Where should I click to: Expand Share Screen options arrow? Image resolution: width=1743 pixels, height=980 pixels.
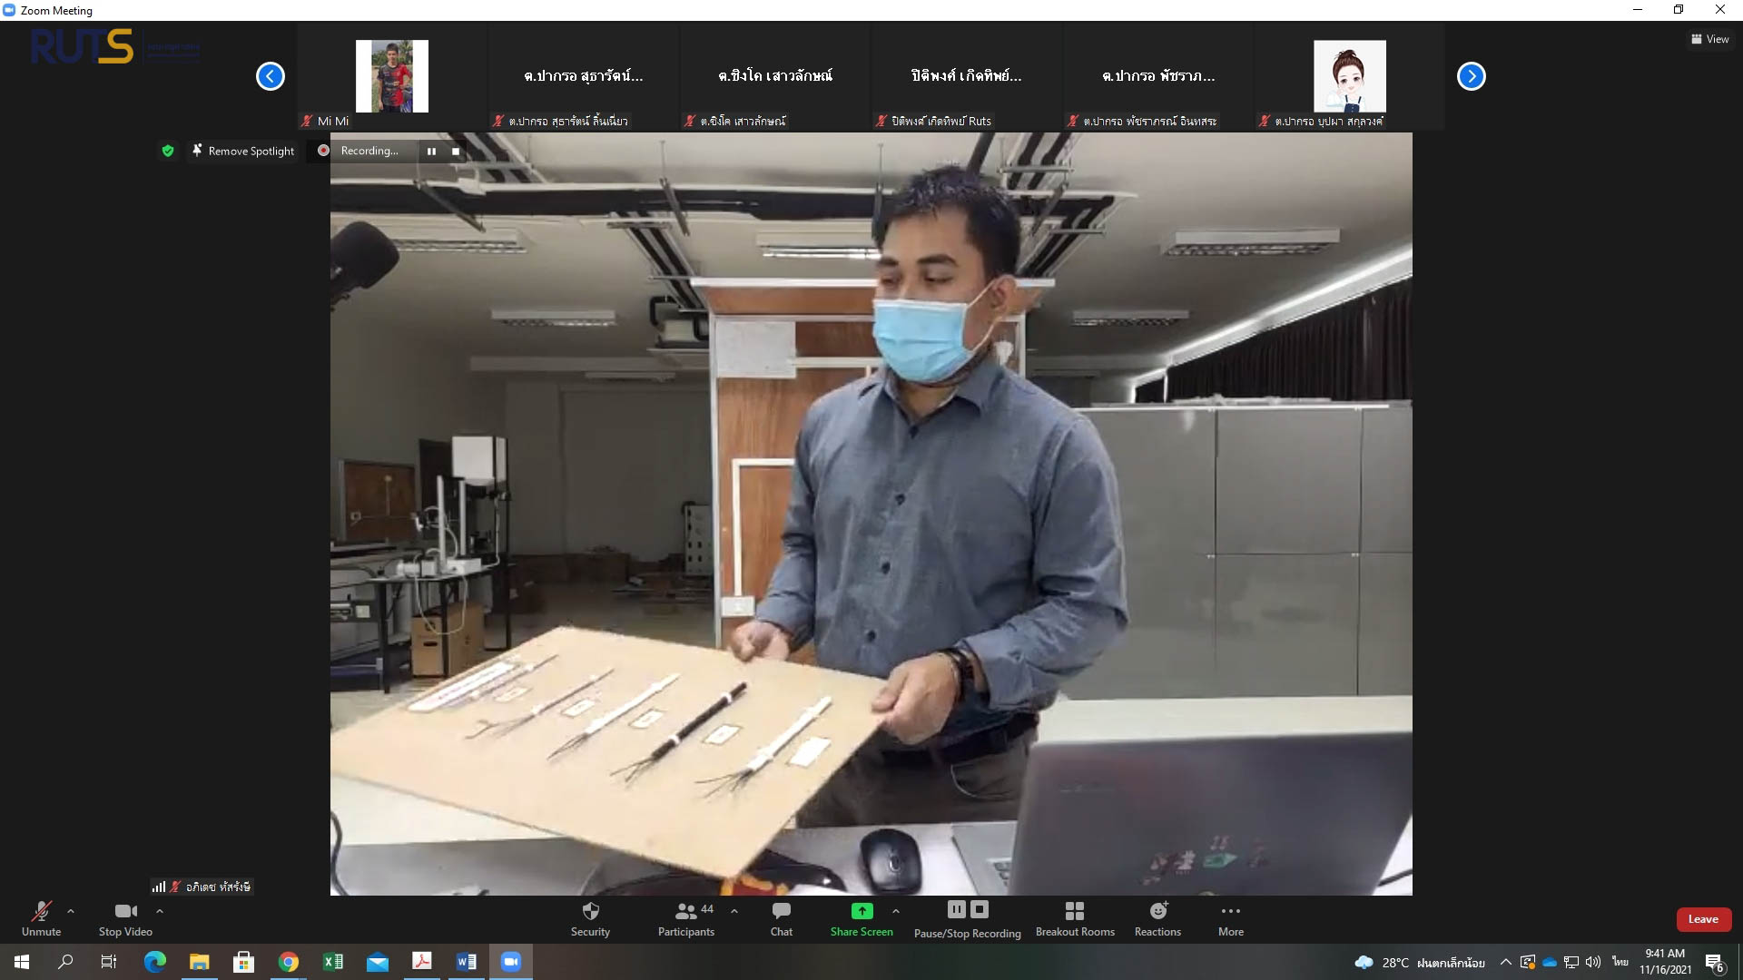pos(896,911)
